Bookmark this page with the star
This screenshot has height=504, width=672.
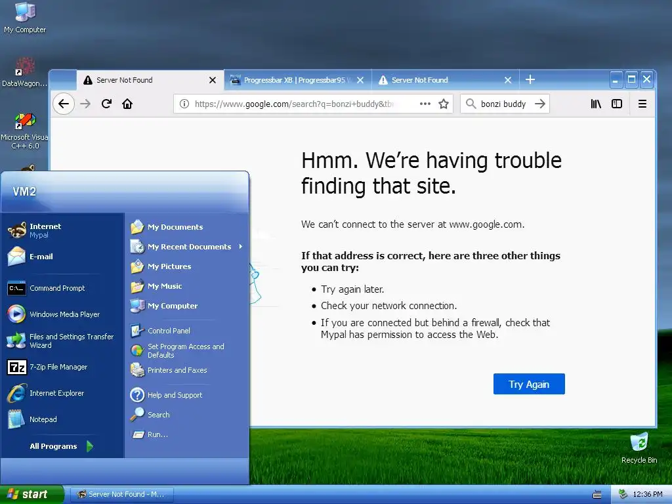[444, 104]
